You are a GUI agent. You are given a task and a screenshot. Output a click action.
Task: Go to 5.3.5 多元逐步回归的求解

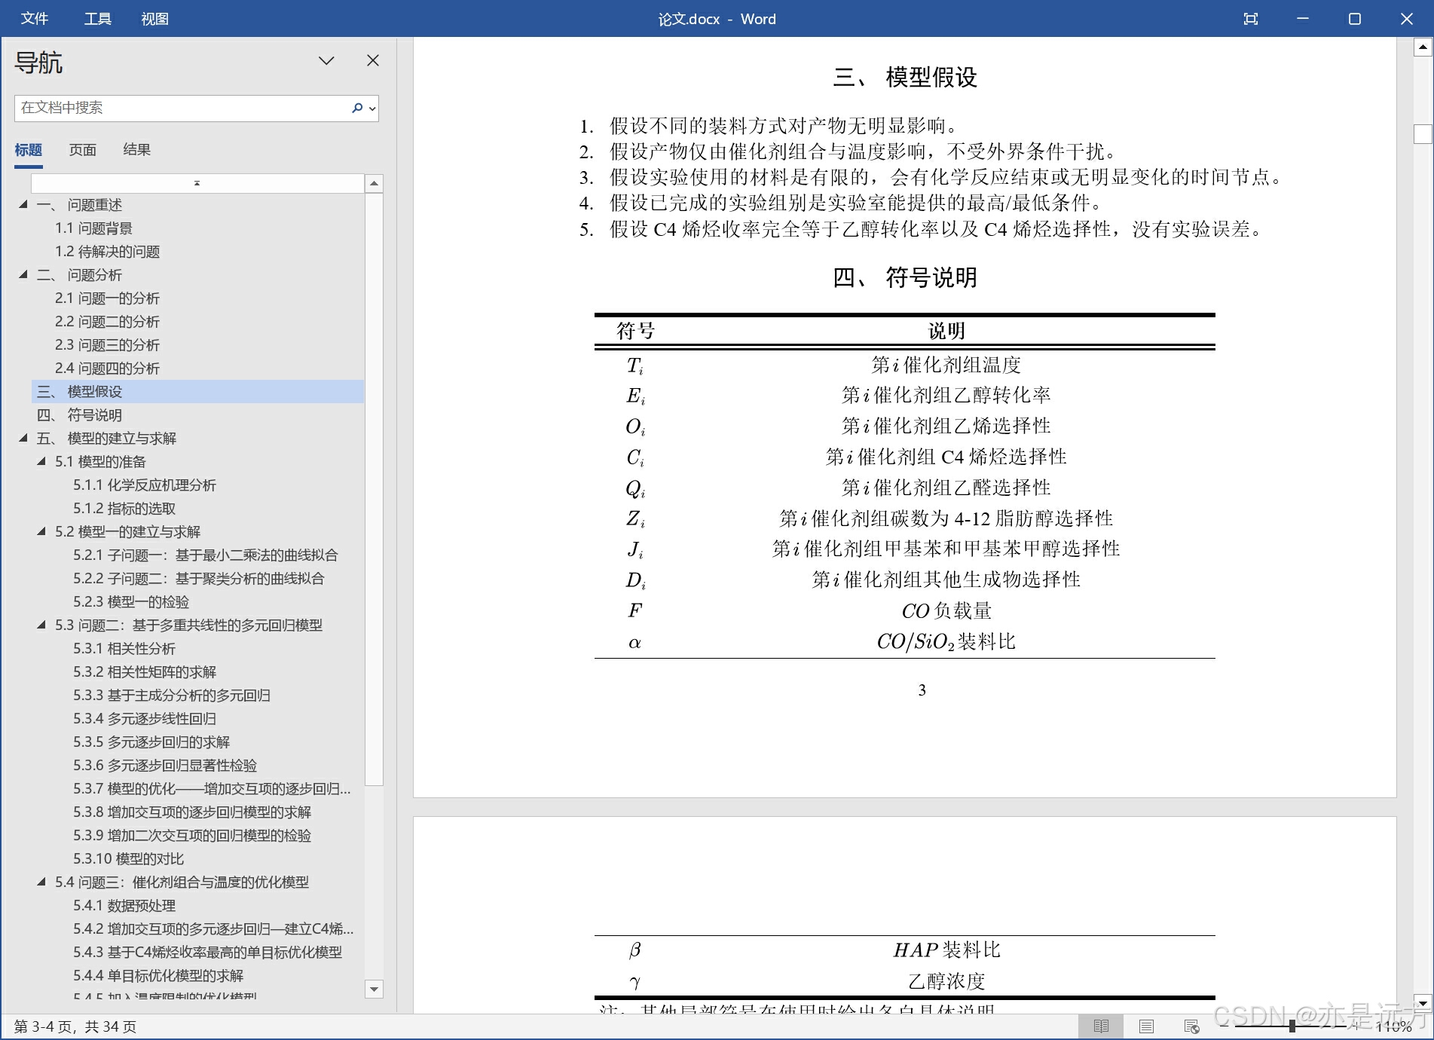151,742
